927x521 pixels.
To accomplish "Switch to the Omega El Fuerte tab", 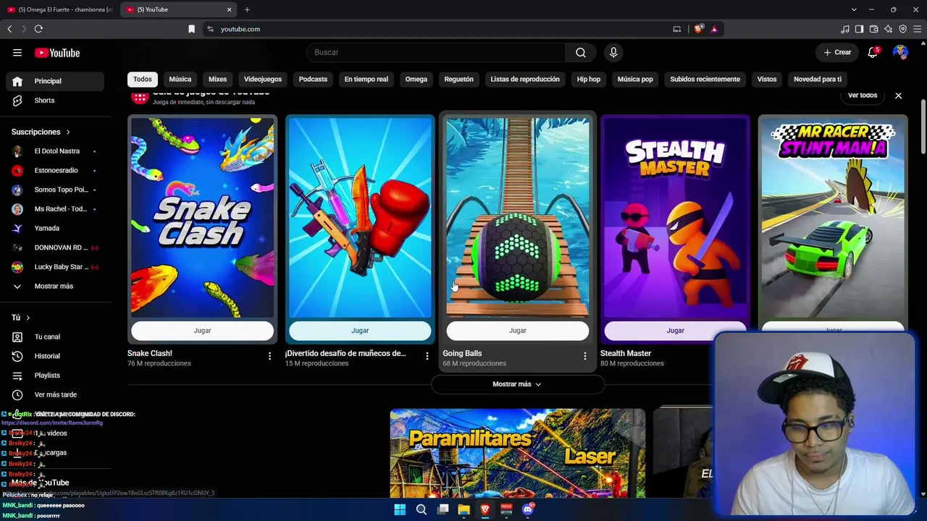I will (x=60, y=9).
